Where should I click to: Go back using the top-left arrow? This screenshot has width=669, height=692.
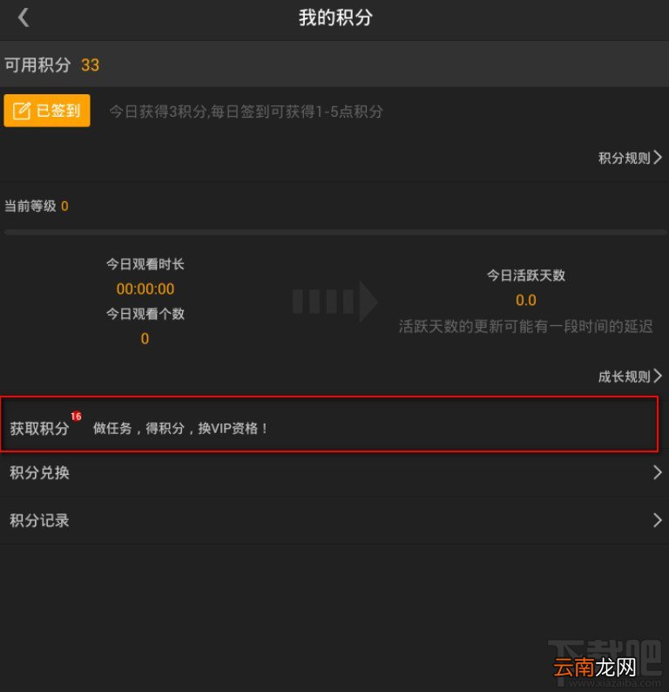(x=24, y=17)
